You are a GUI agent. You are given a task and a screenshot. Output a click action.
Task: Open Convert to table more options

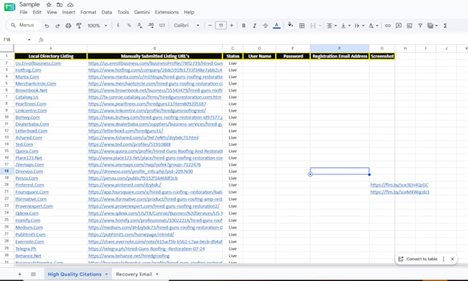(x=443, y=259)
